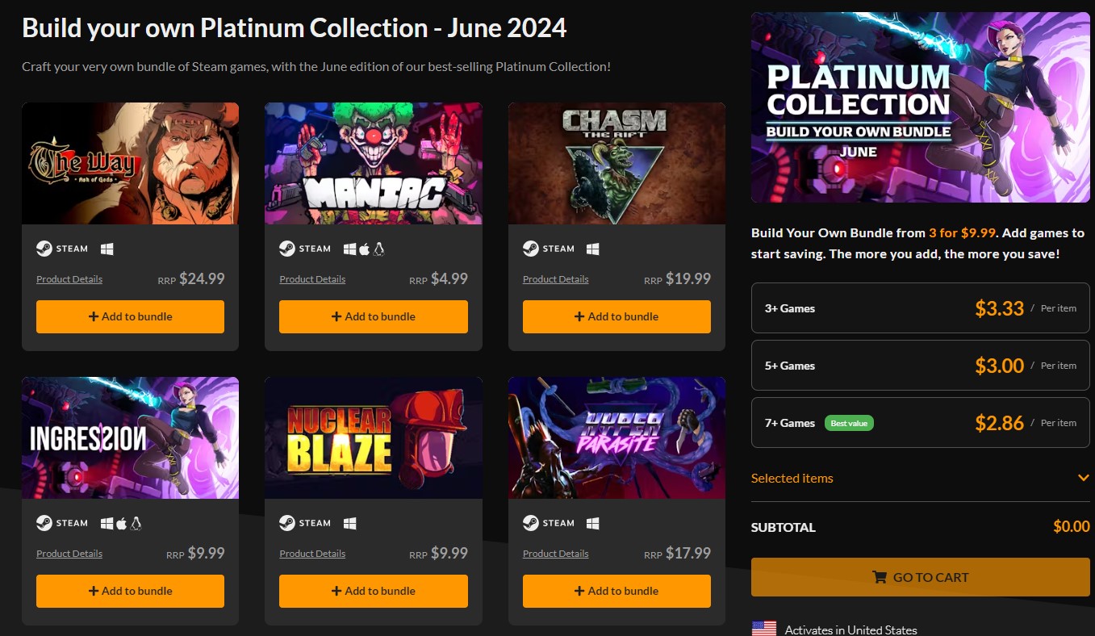
Task: Click the Steam icon on The Way card
Action: [44, 249]
